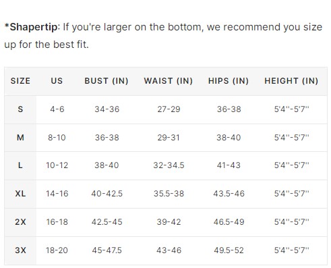Click the 32-34.5 waist cell
This screenshot has height=268, width=331.
tap(169, 165)
